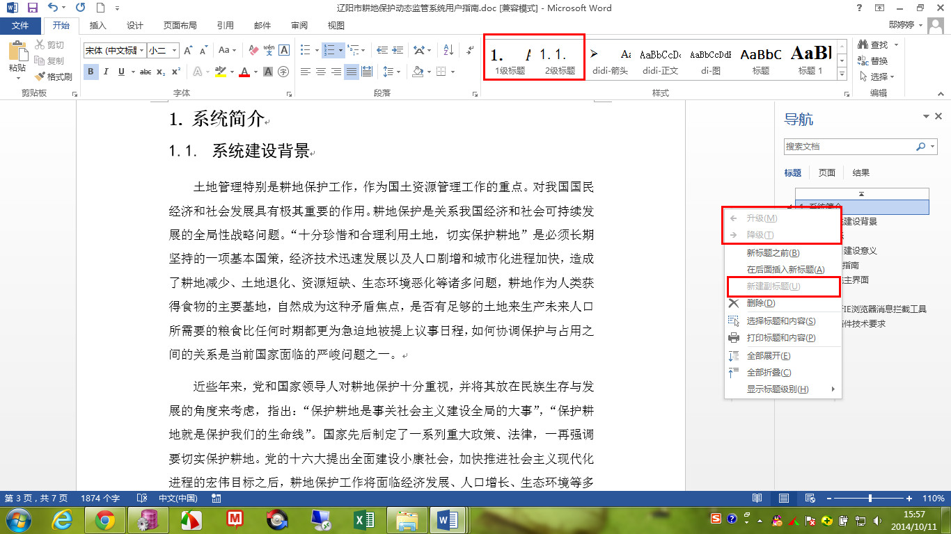
Task: Open the font color dropdown arrow
Action: point(256,72)
